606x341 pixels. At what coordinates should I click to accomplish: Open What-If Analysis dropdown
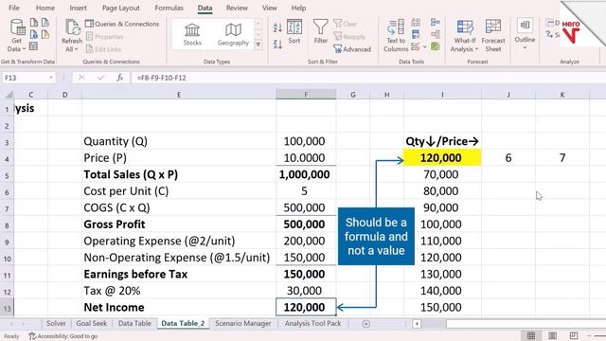[465, 36]
